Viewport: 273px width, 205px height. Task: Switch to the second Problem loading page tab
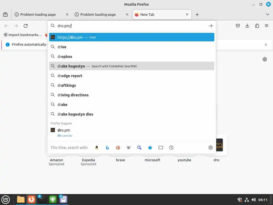98,14
